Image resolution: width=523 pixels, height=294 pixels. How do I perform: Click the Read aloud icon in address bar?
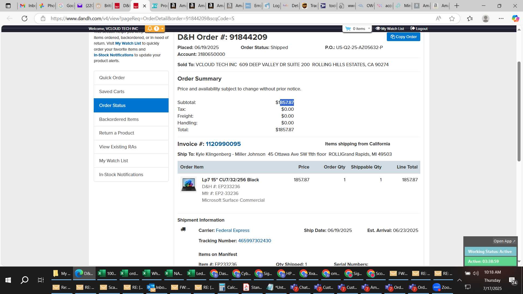tap(438, 19)
